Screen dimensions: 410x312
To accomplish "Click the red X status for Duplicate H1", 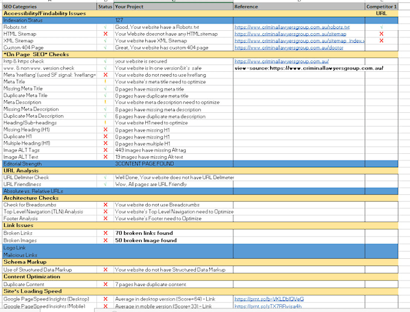I will pos(106,136).
